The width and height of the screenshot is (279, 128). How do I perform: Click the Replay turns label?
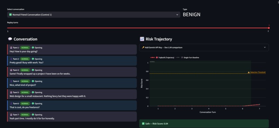point(12,22)
